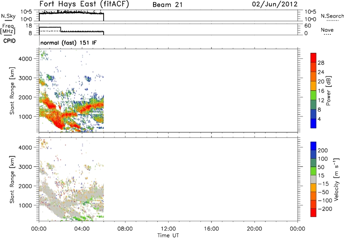
Task: Click the 1000 tick on the power panel
Action: coord(25,116)
